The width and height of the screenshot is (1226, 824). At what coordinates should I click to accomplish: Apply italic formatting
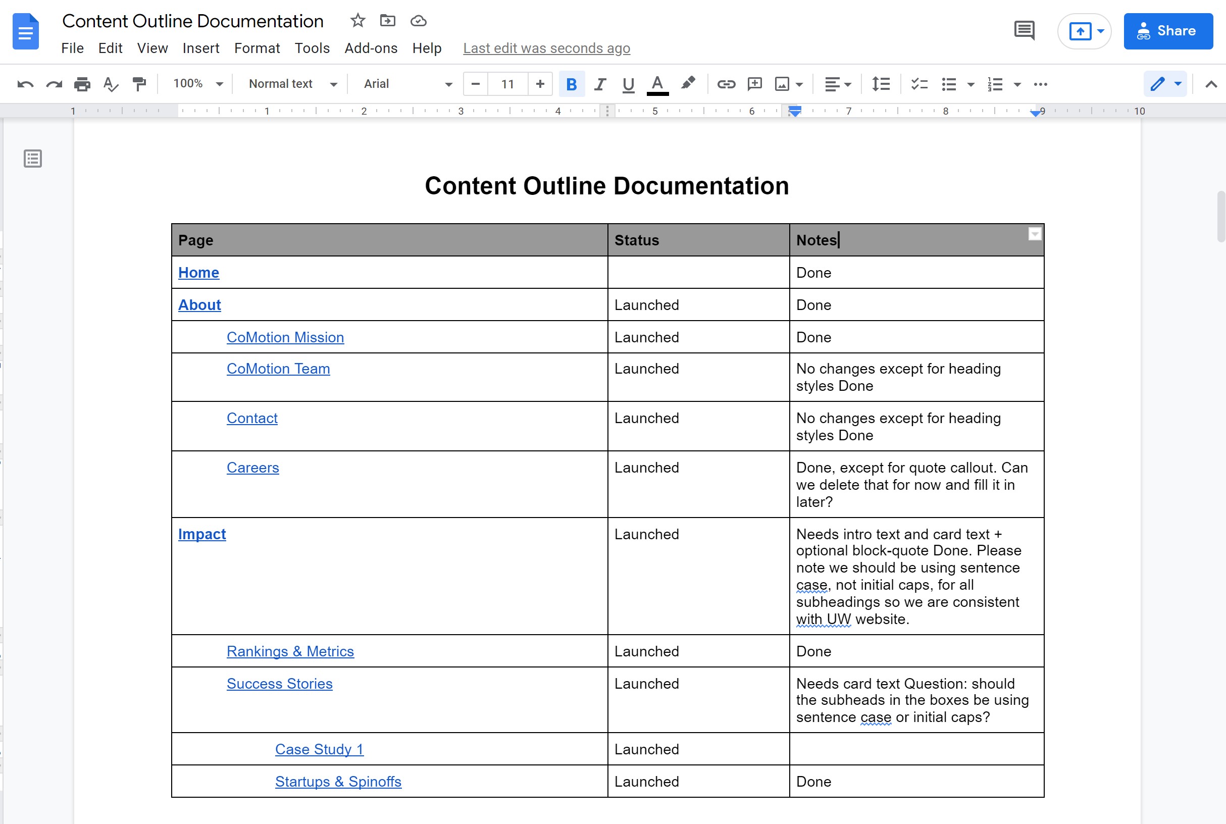[x=600, y=84]
